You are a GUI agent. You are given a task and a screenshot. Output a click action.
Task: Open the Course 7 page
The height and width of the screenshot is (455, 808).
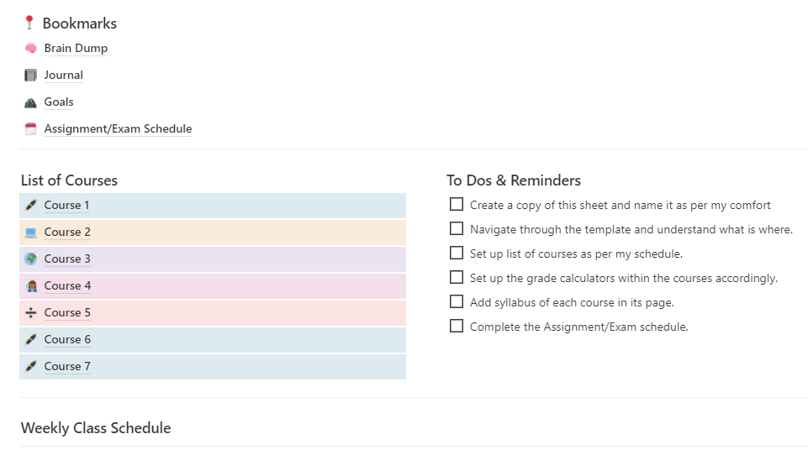point(67,367)
